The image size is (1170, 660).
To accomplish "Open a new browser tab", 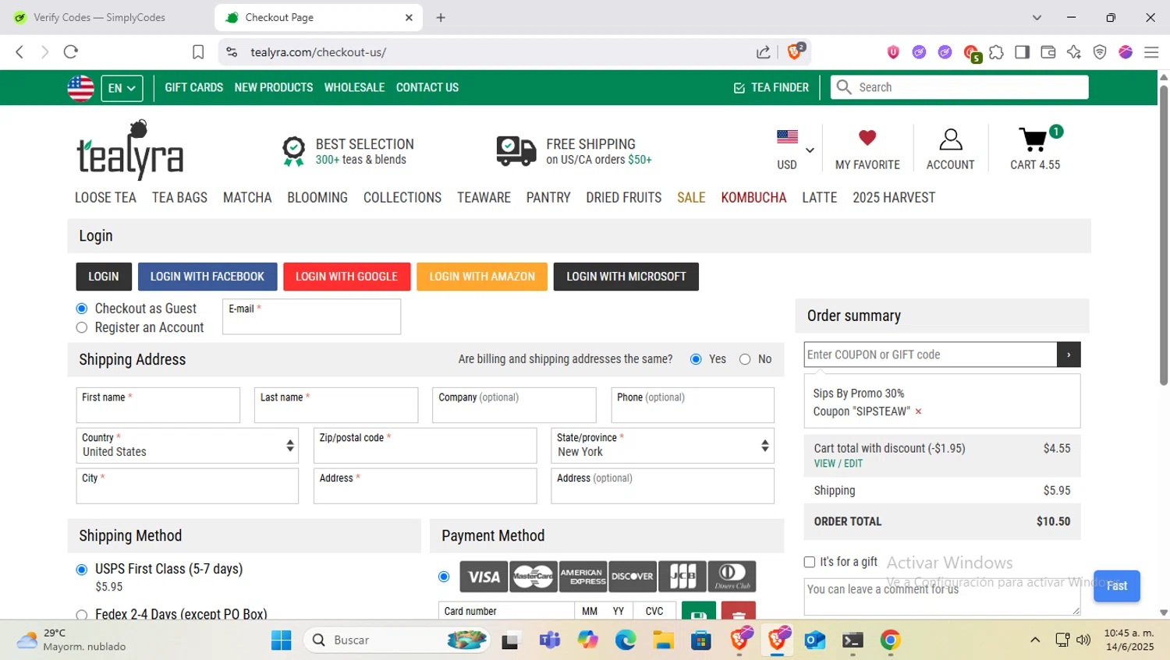I will pyautogui.click(x=441, y=17).
